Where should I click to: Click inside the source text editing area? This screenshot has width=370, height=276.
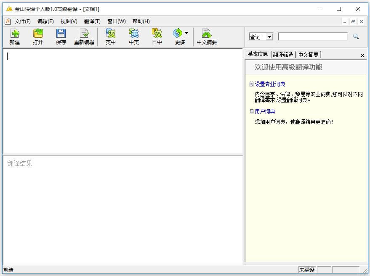click(x=123, y=101)
